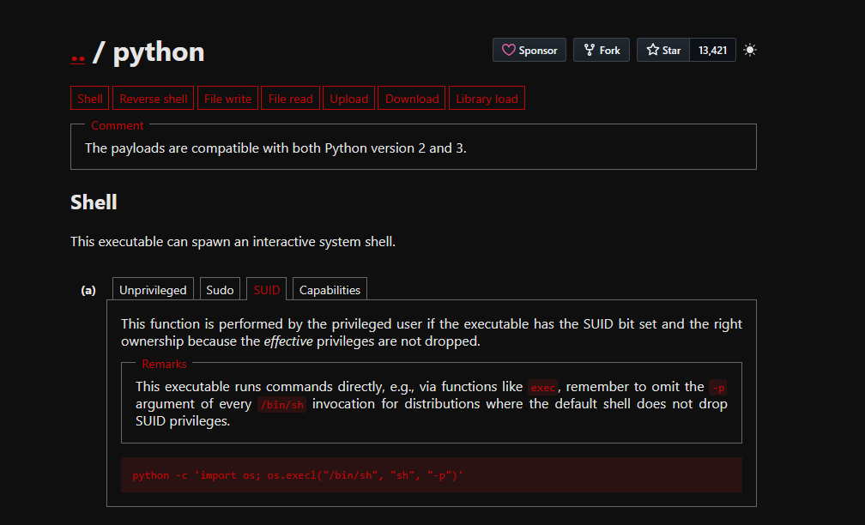Toggle light theme with the sun icon
This screenshot has width=865, height=525.
[750, 50]
